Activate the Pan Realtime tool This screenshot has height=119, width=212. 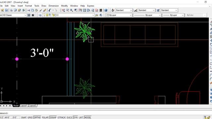click(x=63, y=10)
